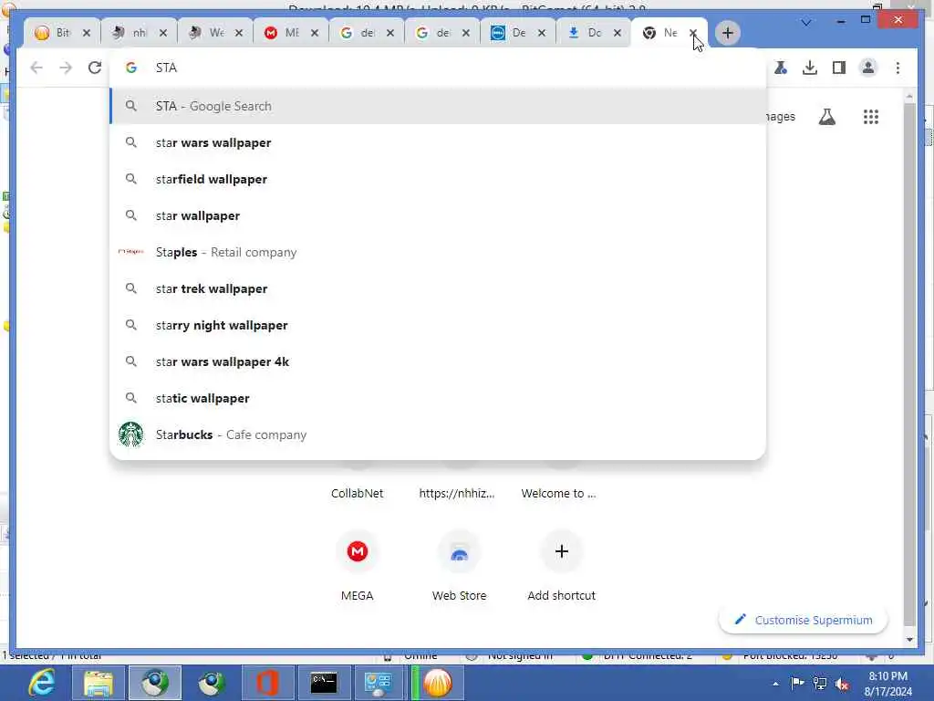Open the browser downloads icon
Image resolution: width=934 pixels, height=701 pixels.
810,68
